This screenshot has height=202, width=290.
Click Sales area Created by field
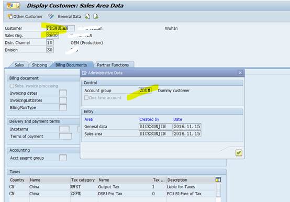155,133
